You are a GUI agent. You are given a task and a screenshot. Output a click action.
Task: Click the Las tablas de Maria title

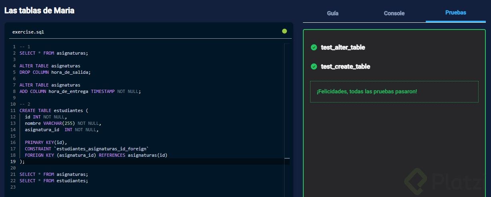pos(39,11)
